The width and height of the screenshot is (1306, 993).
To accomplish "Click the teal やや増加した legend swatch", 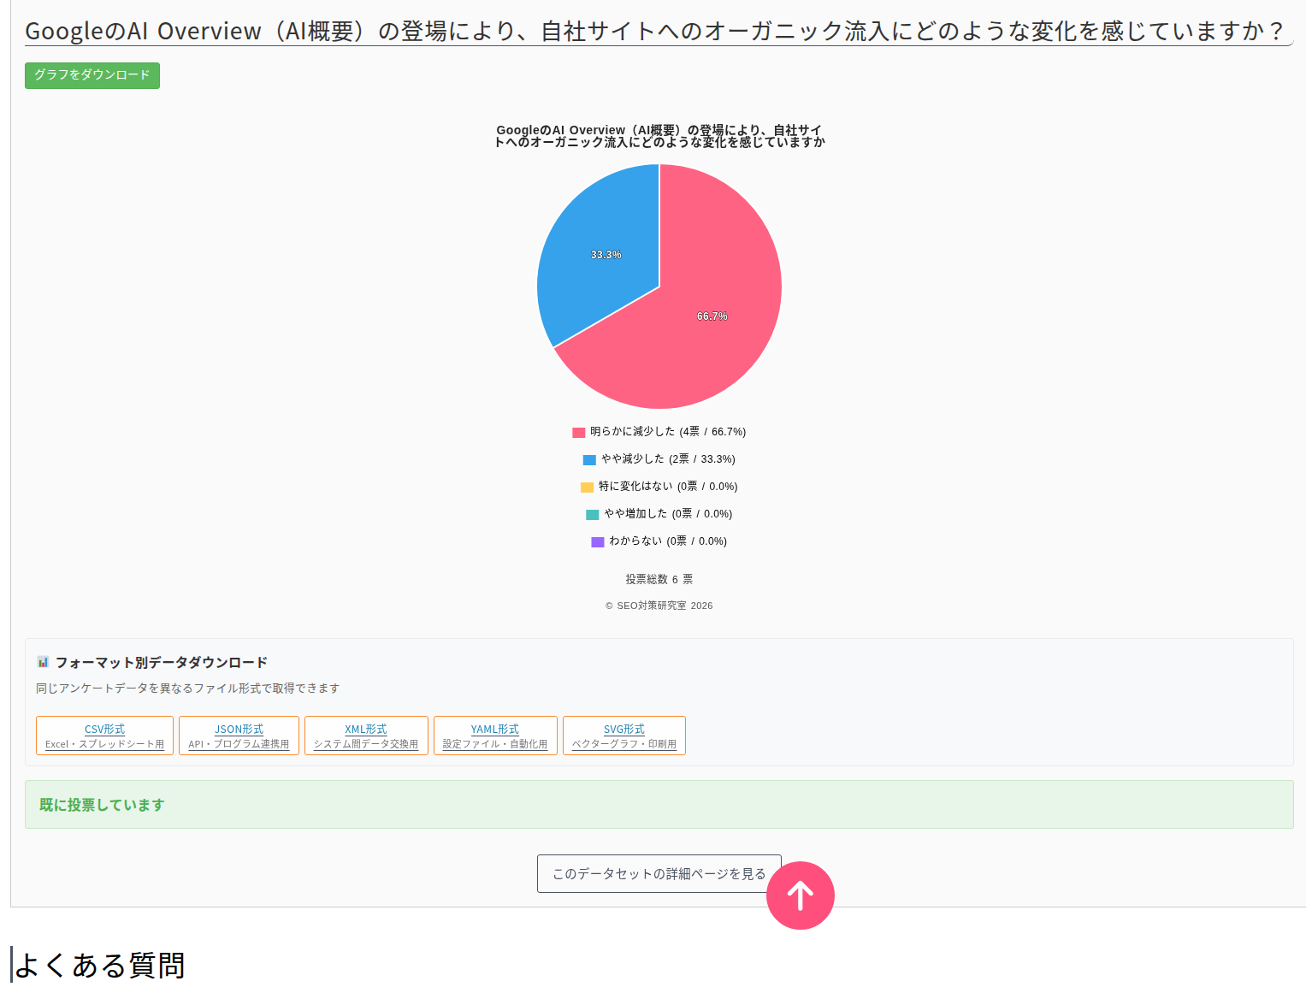I will pyautogui.click(x=592, y=515).
